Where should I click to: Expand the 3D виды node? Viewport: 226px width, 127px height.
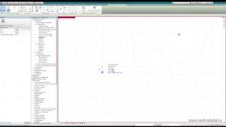[36, 53]
